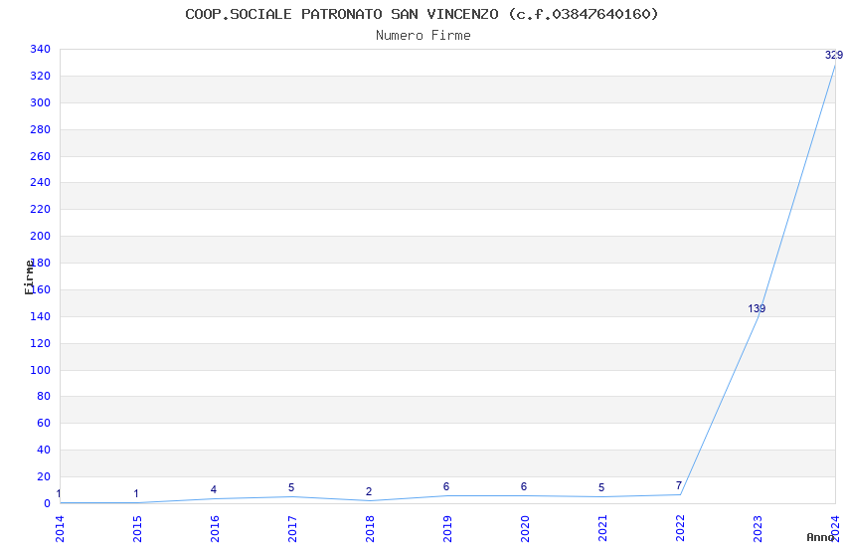Click the x-axis year 2022
The height and width of the screenshot is (547, 845).
(681, 528)
